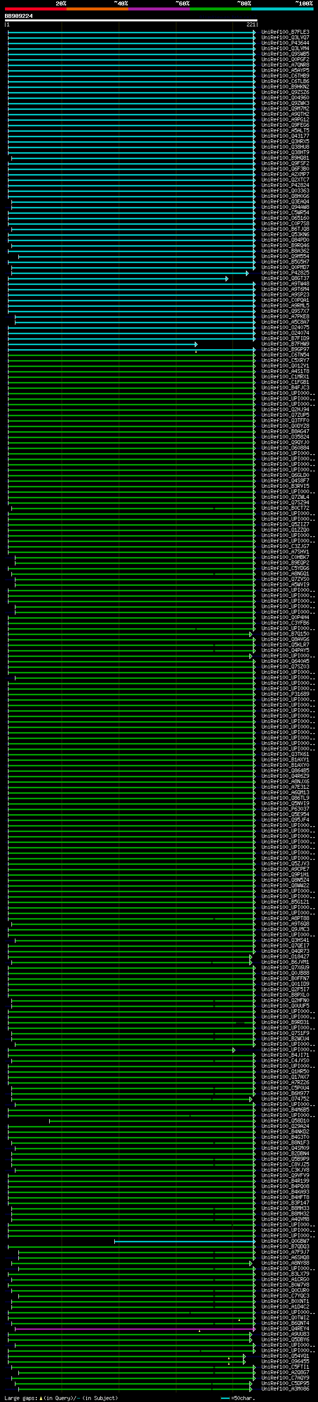Select the UniRef100_Q012V1 label
The width and height of the screenshot is (318, 1402).
click(x=285, y=366)
